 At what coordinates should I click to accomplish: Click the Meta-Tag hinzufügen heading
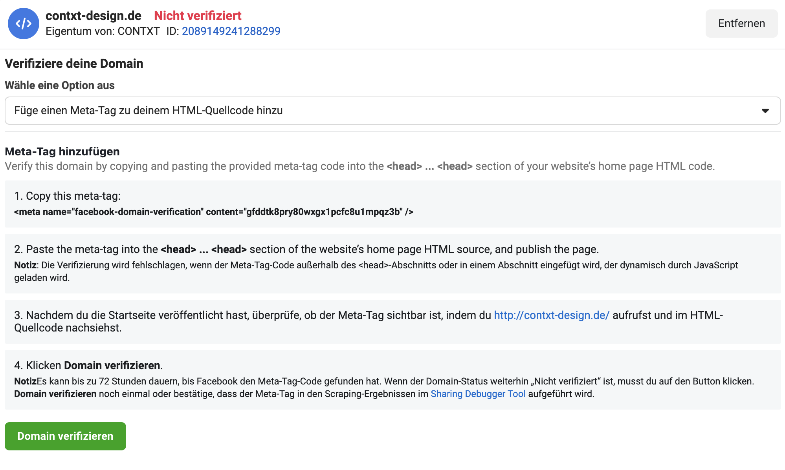(62, 151)
